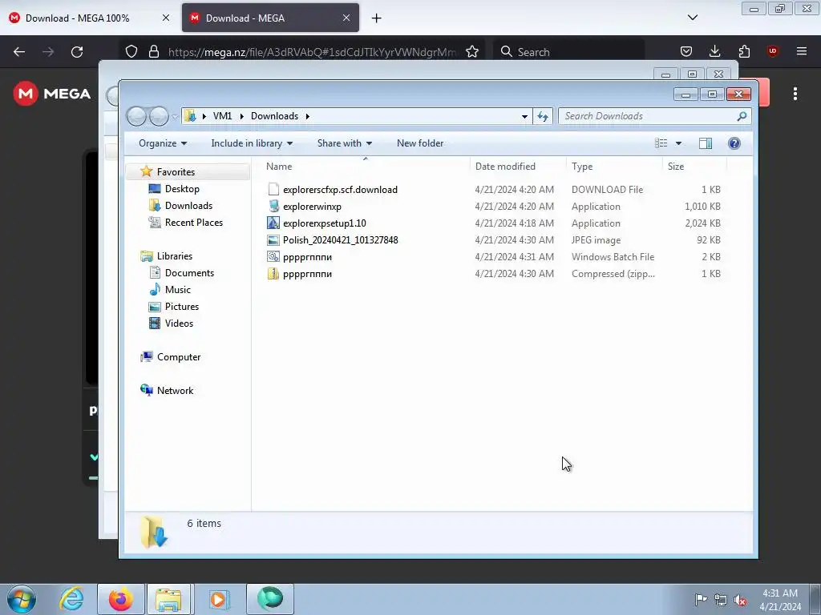Change your view icon
The width and height of the screenshot is (821, 615).
pyautogui.click(x=661, y=143)
